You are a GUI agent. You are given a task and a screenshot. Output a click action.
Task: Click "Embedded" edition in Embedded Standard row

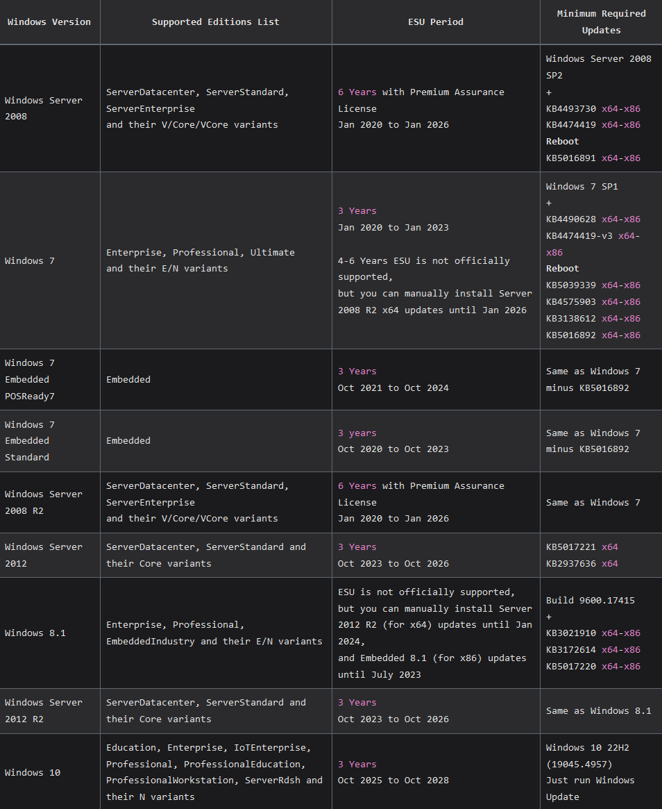point(128,441)
